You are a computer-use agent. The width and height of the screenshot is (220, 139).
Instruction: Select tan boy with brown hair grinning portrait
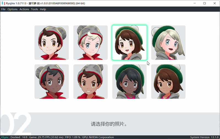[90, 81]
